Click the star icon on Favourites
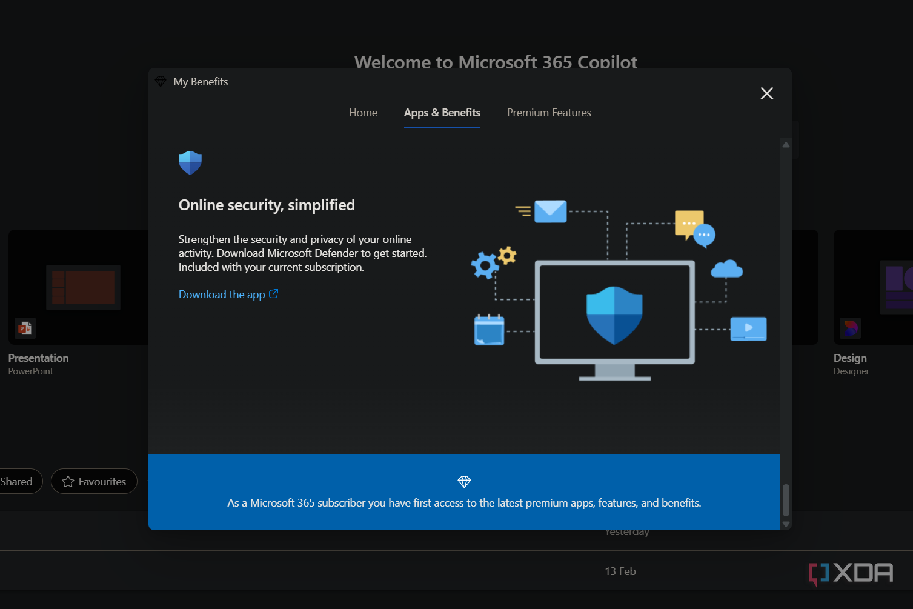Image resolution: width=913 pixels, height=609 pixels. 68,482
